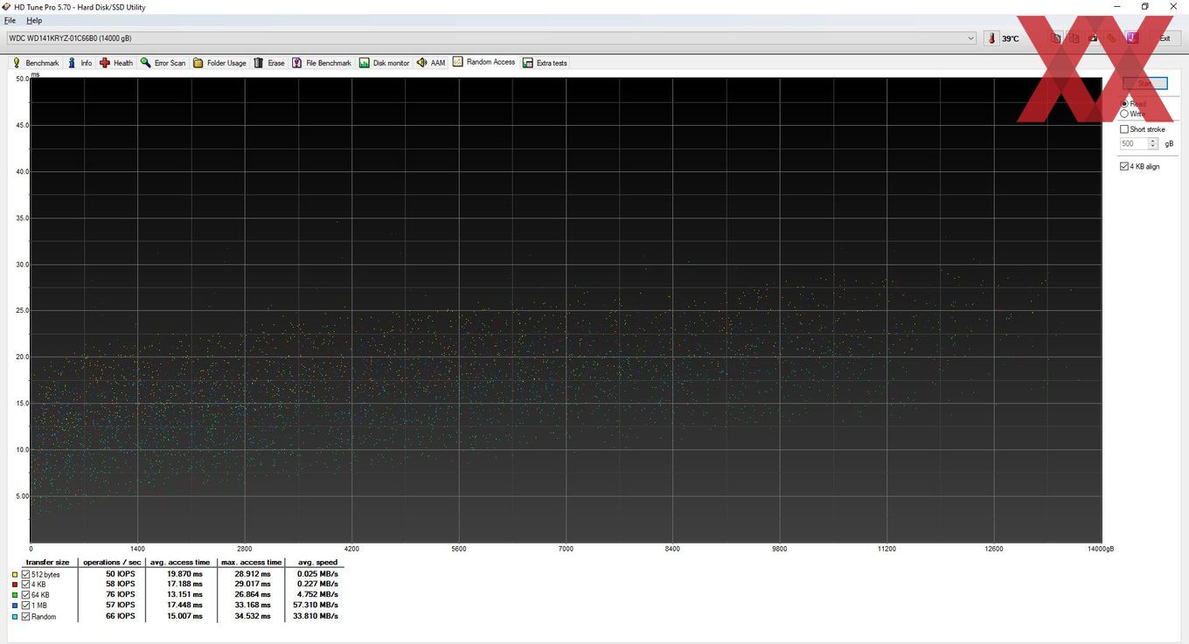
Task: Click the purple save icon in toolbar
Action: tap(1131, 38)
